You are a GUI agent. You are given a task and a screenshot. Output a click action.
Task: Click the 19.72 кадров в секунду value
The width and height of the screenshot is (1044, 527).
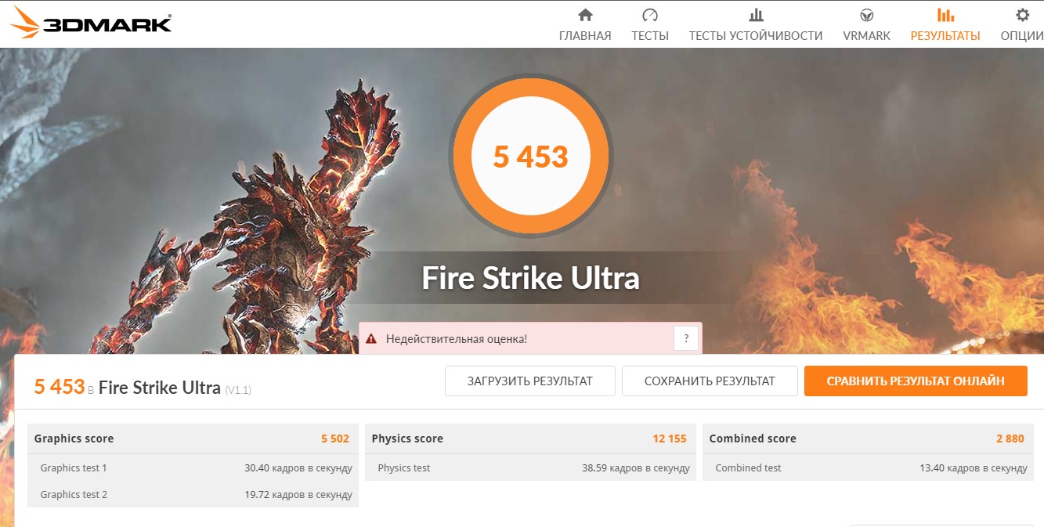(x=298, y=495)
